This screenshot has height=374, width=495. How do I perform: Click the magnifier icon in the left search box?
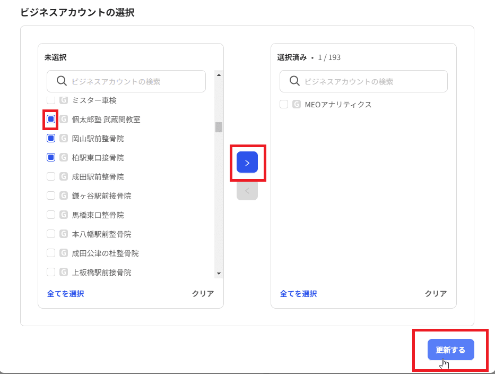point(60,81)
